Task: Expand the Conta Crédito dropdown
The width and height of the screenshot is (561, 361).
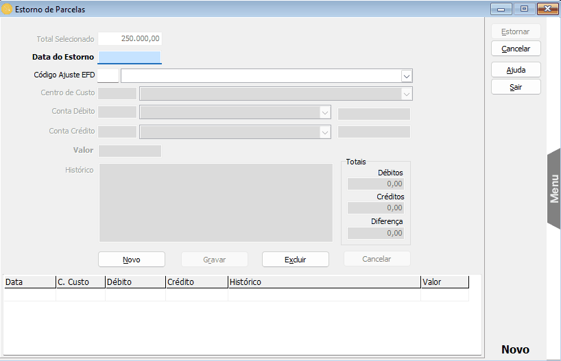Action: (325, 132)
